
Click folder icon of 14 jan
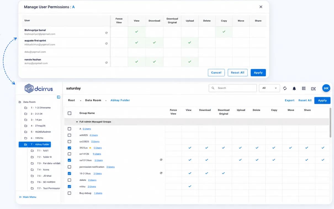(26, 120)
